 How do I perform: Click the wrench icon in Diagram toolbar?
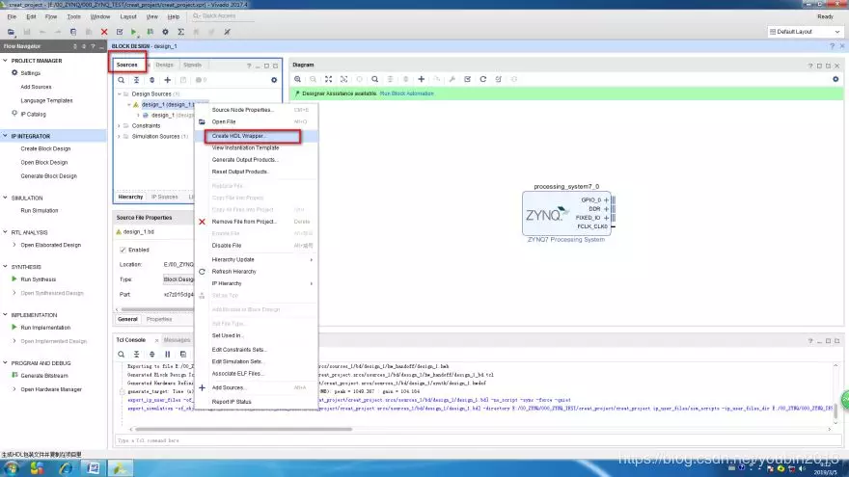452,79
